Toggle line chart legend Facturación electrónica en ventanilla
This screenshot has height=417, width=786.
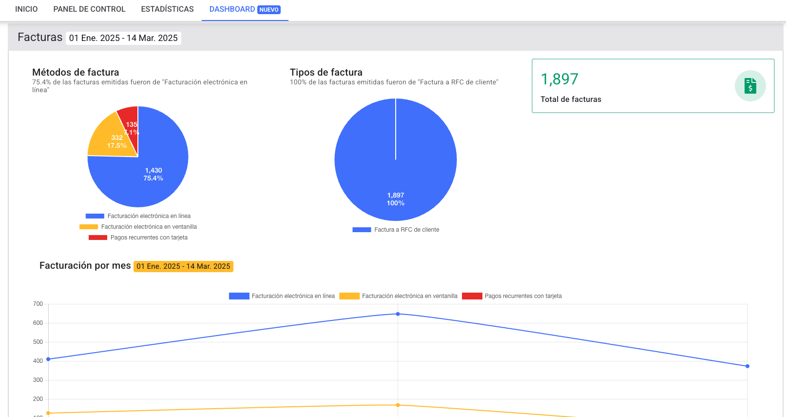coord(399,296)
